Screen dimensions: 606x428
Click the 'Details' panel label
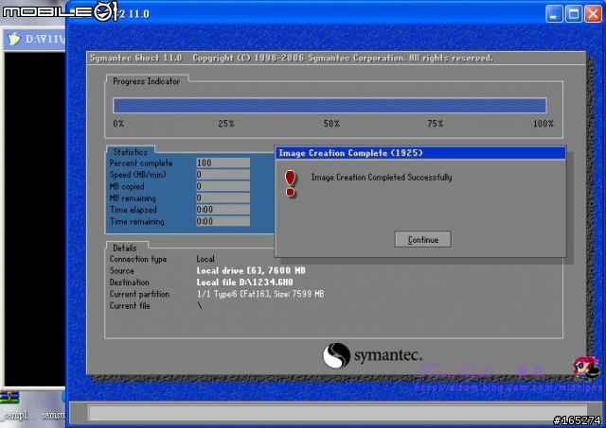[x=124, y=248]
